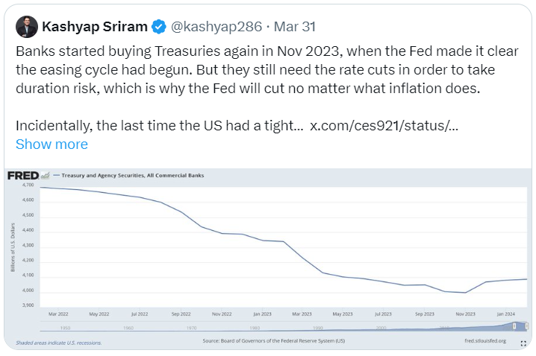Click Kashyap Sriram's profile avatar

(x=26, y=27)
